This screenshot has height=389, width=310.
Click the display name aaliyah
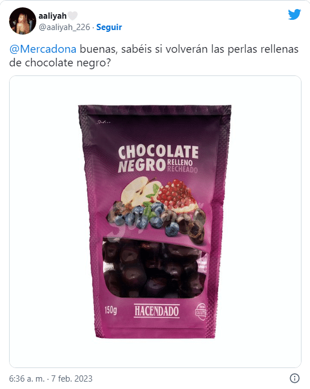click(53, 16)
